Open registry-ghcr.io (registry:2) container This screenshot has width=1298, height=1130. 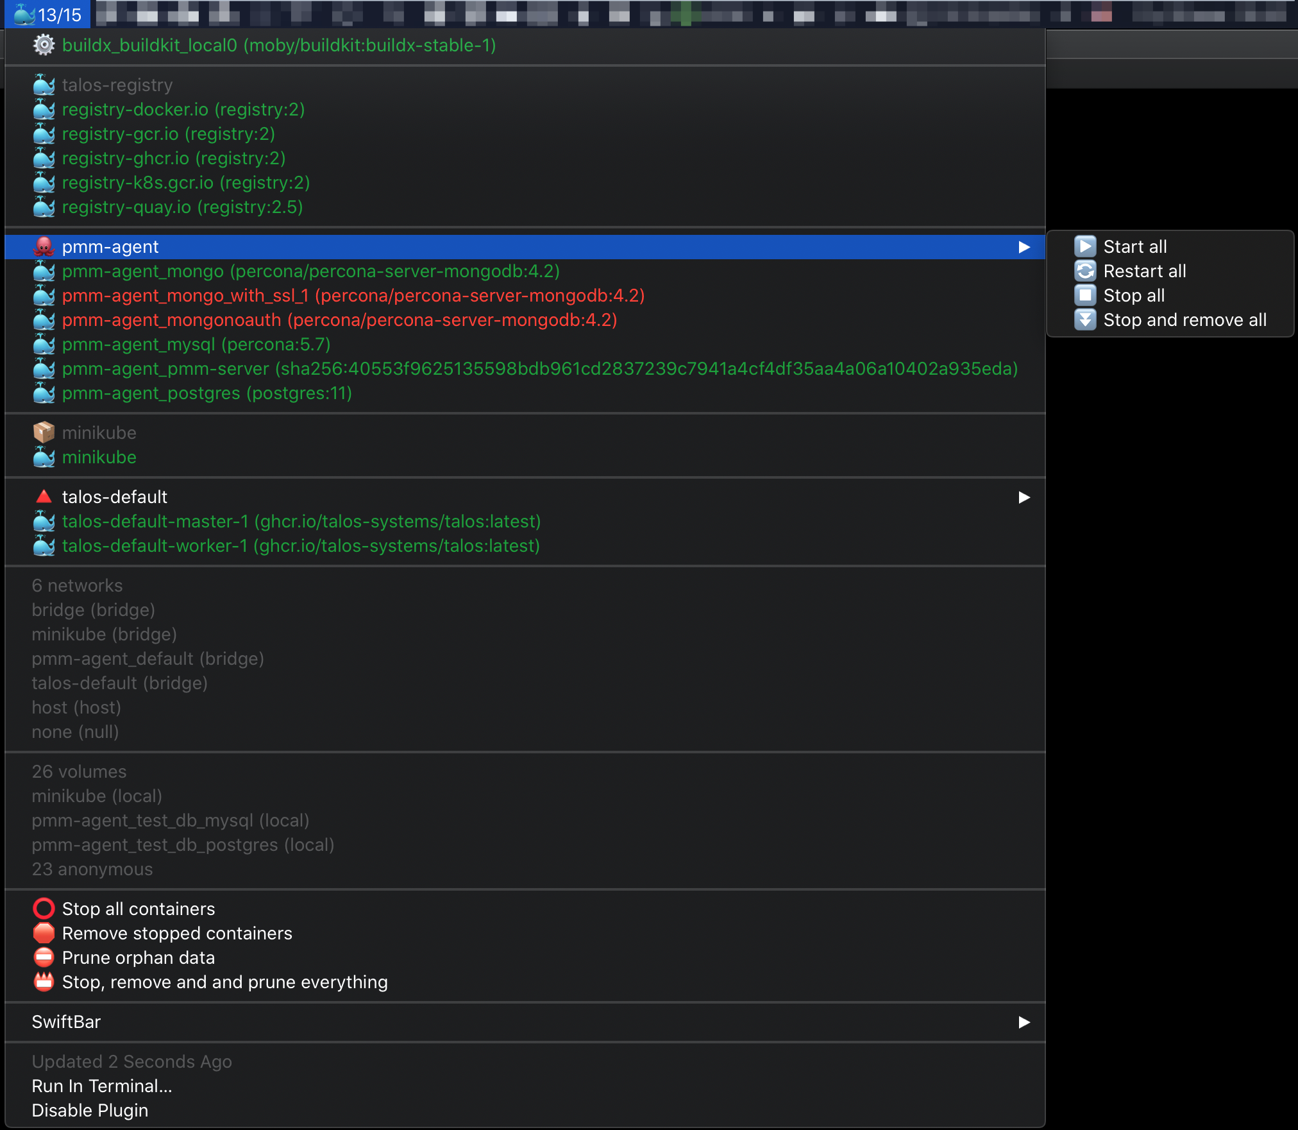[525, 158]
